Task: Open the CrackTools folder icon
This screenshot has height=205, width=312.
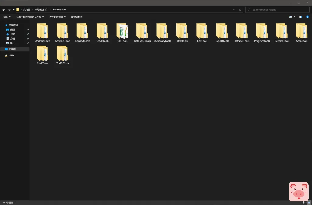Action: click(102, 31)
